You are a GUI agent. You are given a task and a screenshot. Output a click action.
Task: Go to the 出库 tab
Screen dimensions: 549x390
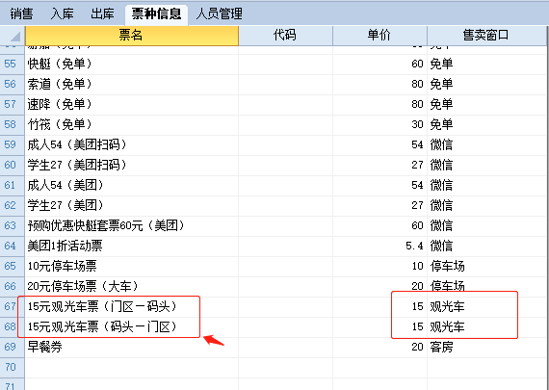(x=103, y=14)
